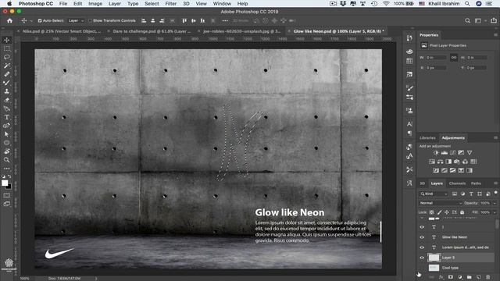Viewport: 500px width, 281px height.
Task: Delete layer trash icon
Action: pos(487,277)
